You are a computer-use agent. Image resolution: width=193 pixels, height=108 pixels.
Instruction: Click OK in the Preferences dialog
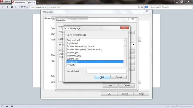tap(109, 94)
